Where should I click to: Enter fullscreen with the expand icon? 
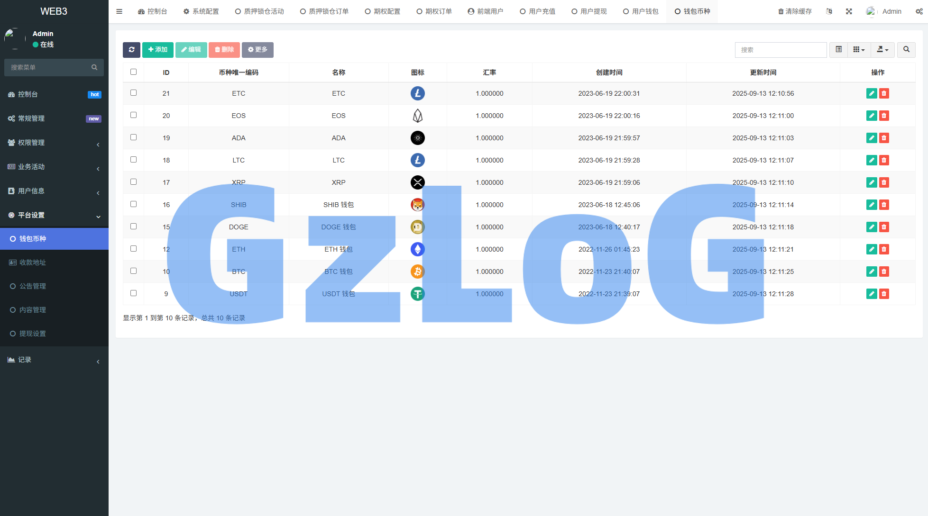(849, 11)
